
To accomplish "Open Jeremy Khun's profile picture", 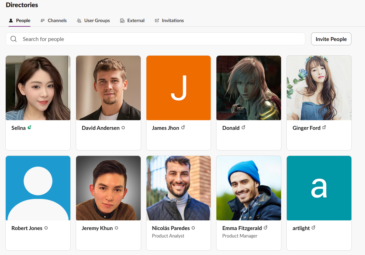I will coord(108,188).
